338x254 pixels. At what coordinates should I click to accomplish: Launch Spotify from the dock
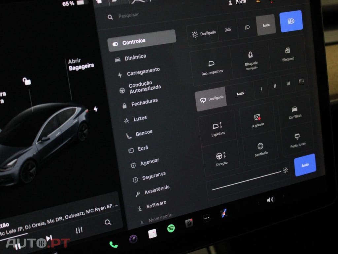pyautogui.click(x=171, y=228)
